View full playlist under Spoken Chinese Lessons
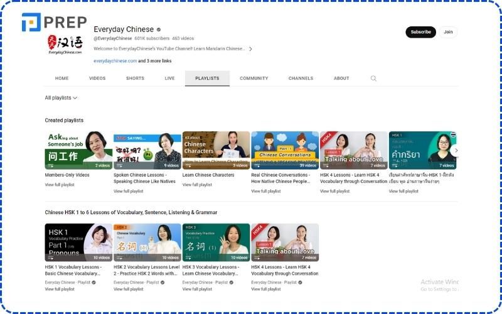502x314 pixels. click(x=129, y=191)
